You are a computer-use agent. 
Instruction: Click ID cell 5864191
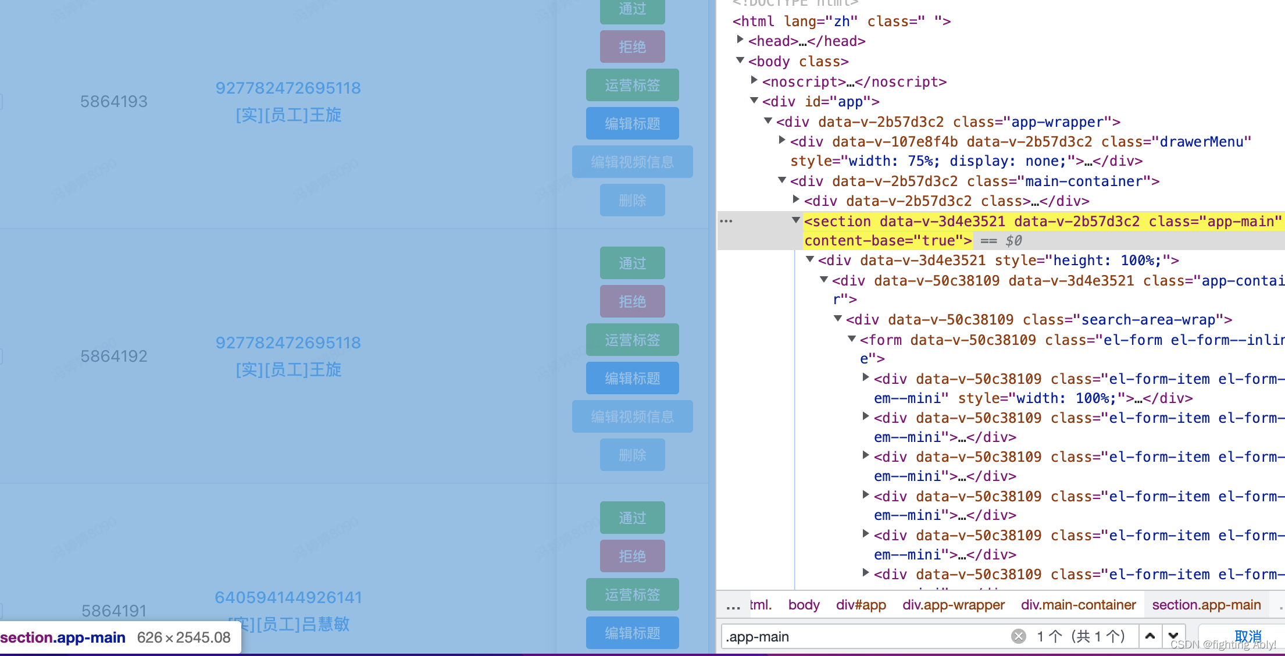[x=114, y=611]
